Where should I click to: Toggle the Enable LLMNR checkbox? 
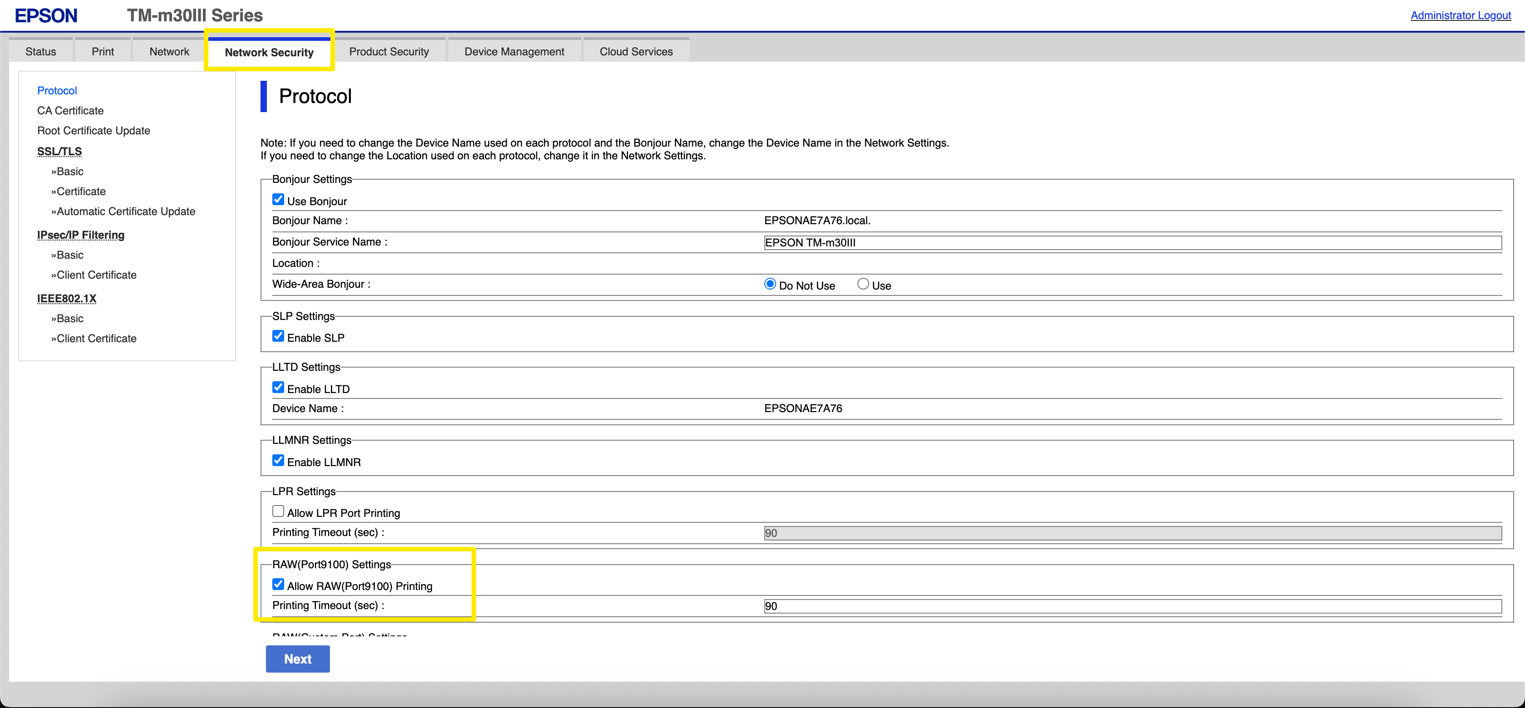(278, 461)
